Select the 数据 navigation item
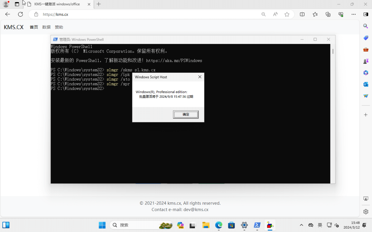372x232 pixels. tap(46, 27)
